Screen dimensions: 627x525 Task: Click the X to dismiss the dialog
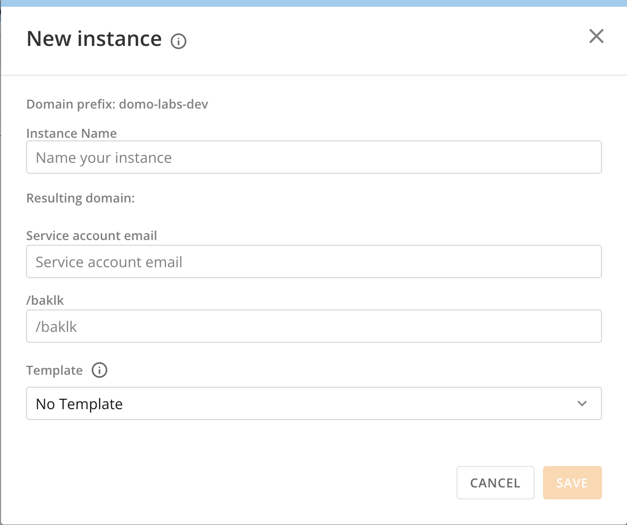596,36
